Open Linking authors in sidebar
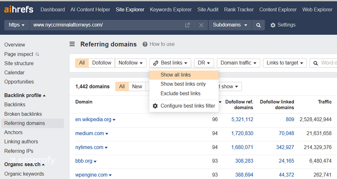The width and height of the screenshot is (337, 179). [21, 142]
